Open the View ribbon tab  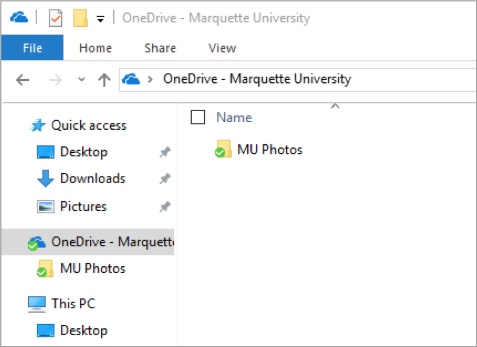tap(222, 48)
